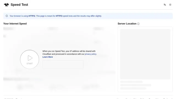Open the language translation menu icon
The width and height of the screenshot is (176, 99).
165,5
